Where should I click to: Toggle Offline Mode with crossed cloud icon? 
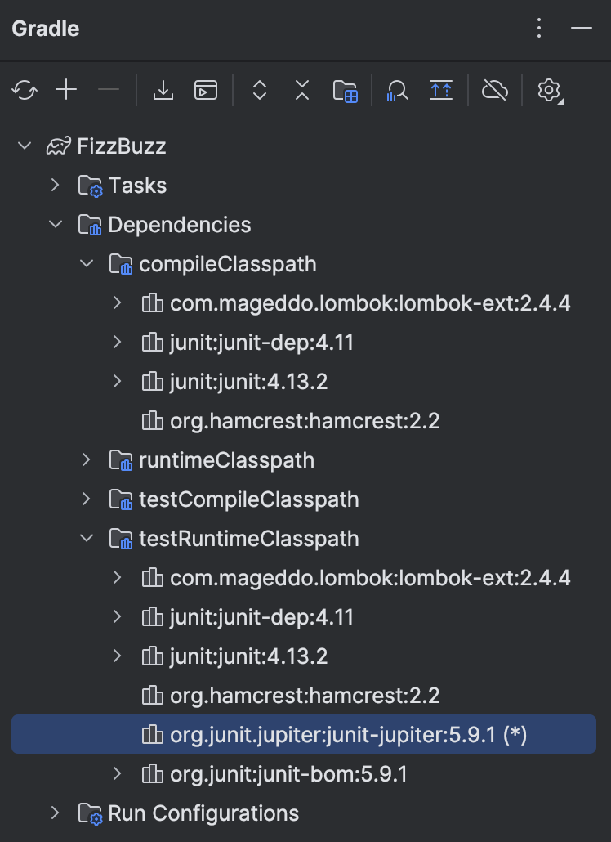(494, 91)
